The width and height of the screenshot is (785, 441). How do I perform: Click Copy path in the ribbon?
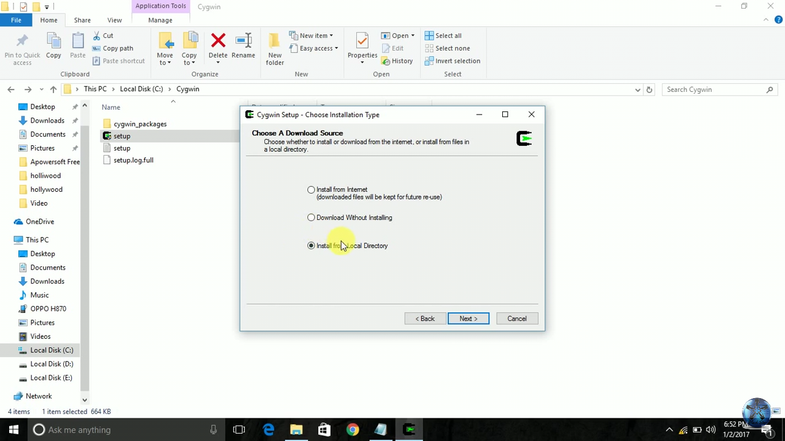pyautogui.click(x=113, y=48)
